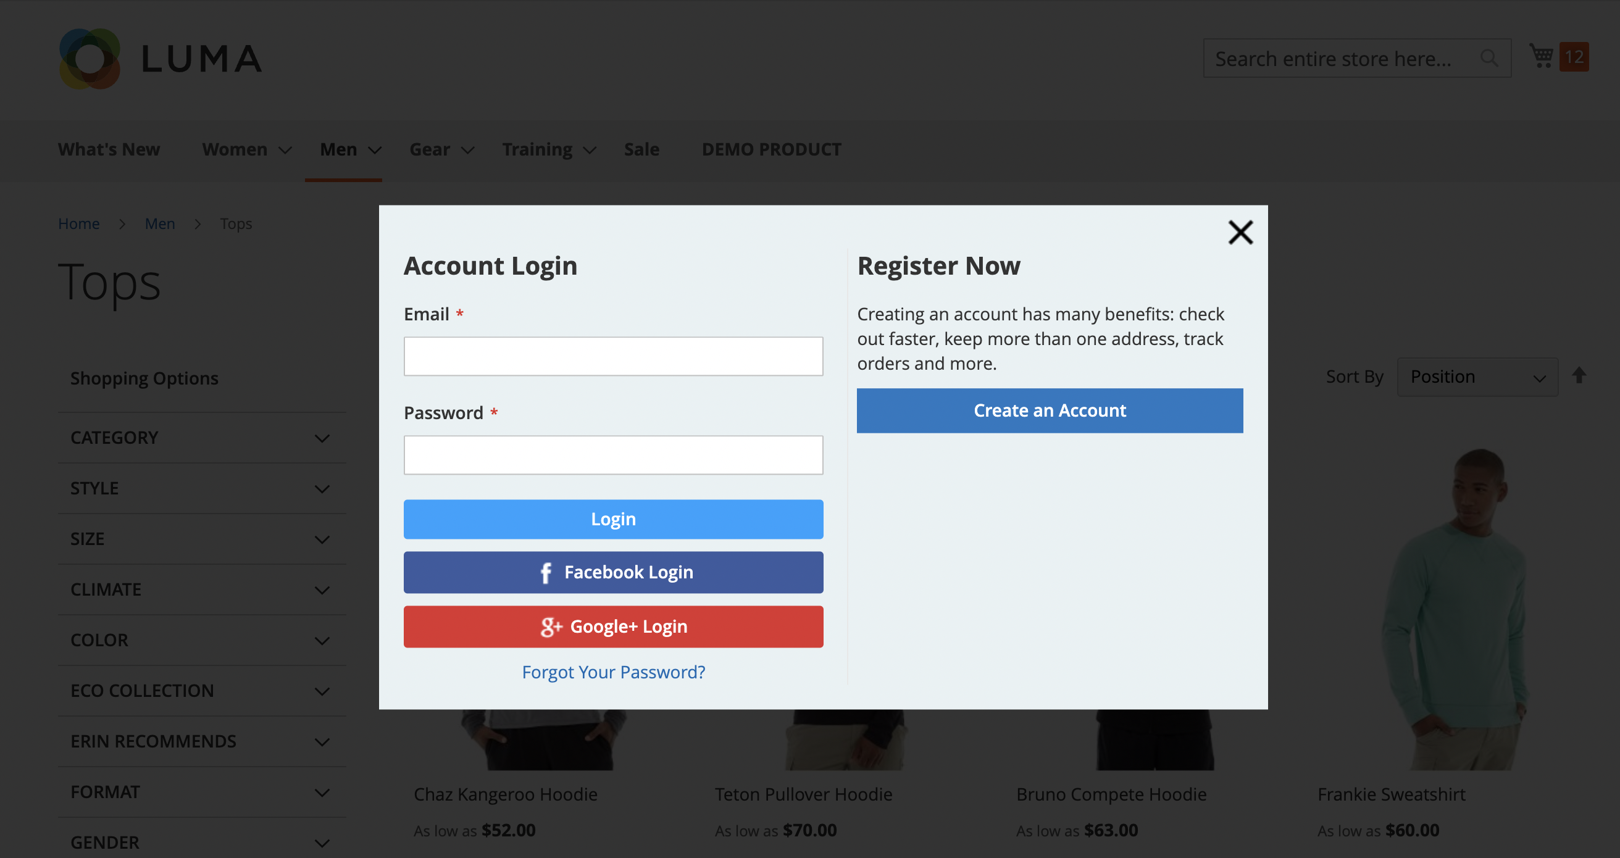Click the Facebook icon on the Facebook Login button
1620x858 pixels.
[x=546, y=573]
